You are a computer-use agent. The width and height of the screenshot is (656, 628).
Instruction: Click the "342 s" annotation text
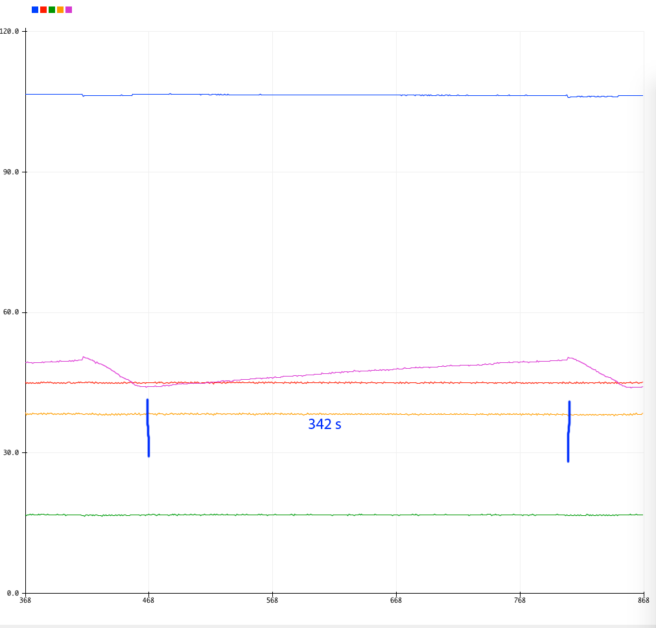pyautogui.click(x=324, y=424)
